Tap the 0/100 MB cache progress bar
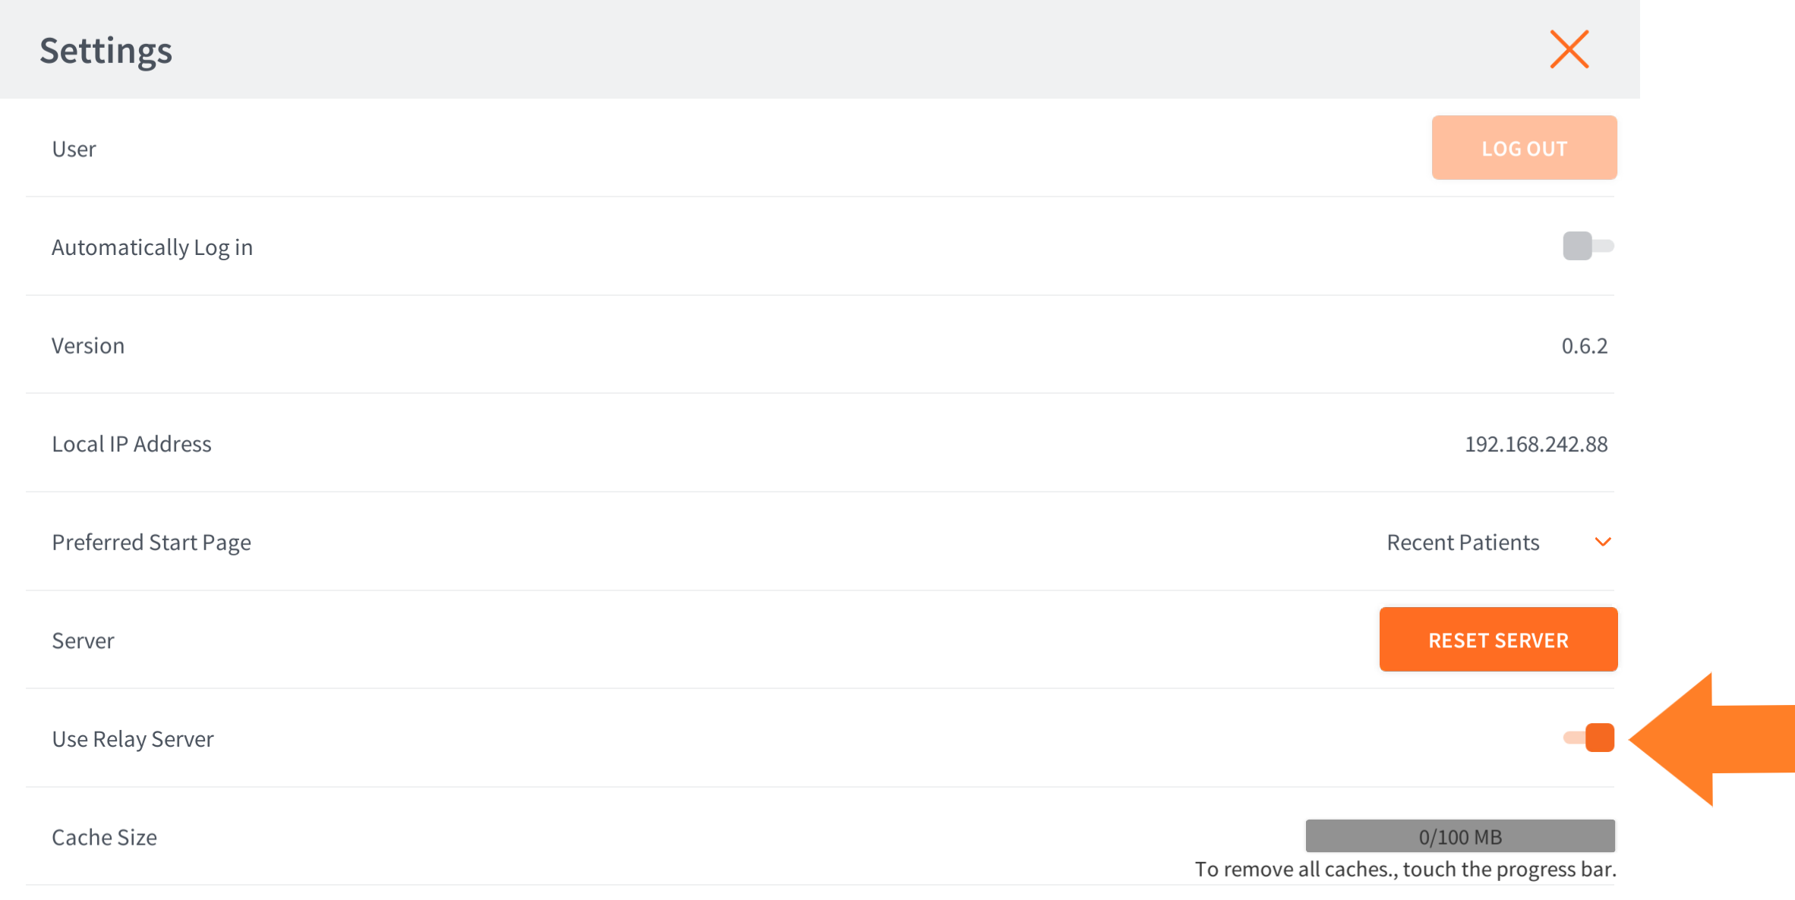Screen dimensions: 1795x900 click(x=1459, y=836)
